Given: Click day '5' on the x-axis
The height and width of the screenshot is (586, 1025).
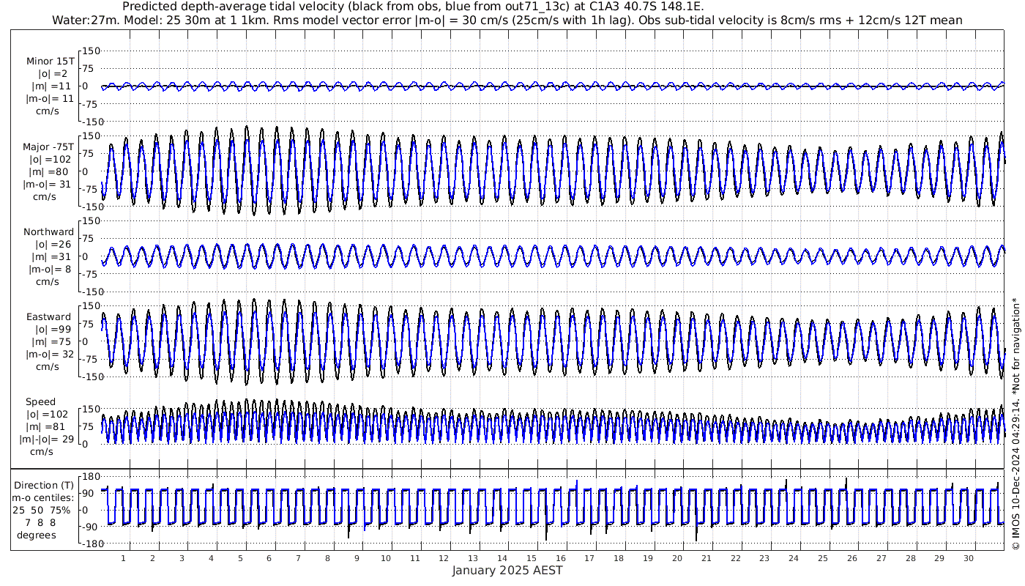Looking at the screenshot, I should [x=240, y=558].
